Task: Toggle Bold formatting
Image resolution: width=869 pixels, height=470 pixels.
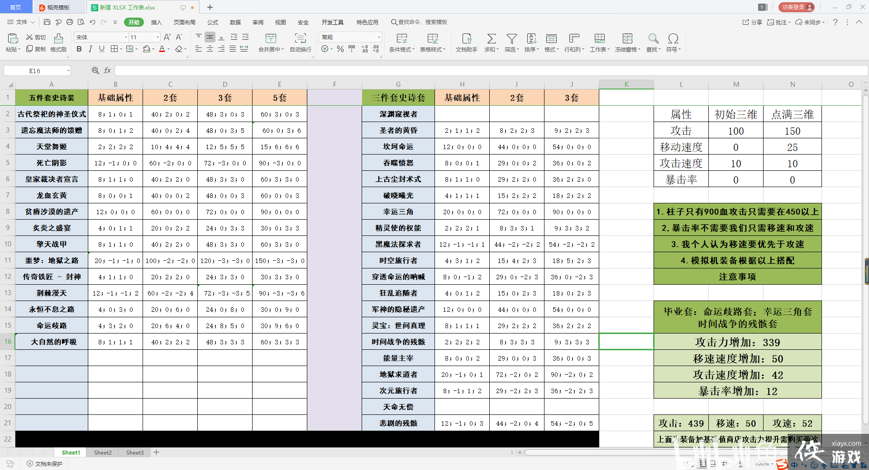Action: click(79, 49)
